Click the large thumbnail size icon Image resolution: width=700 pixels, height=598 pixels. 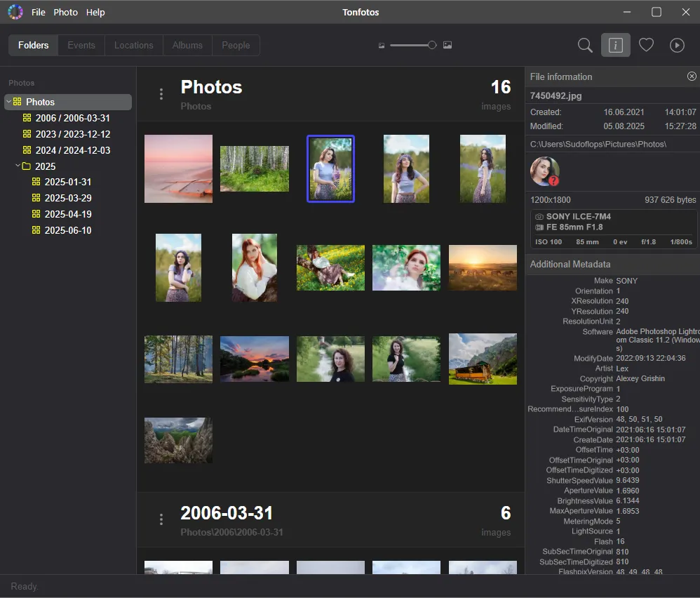click(447, 45)
